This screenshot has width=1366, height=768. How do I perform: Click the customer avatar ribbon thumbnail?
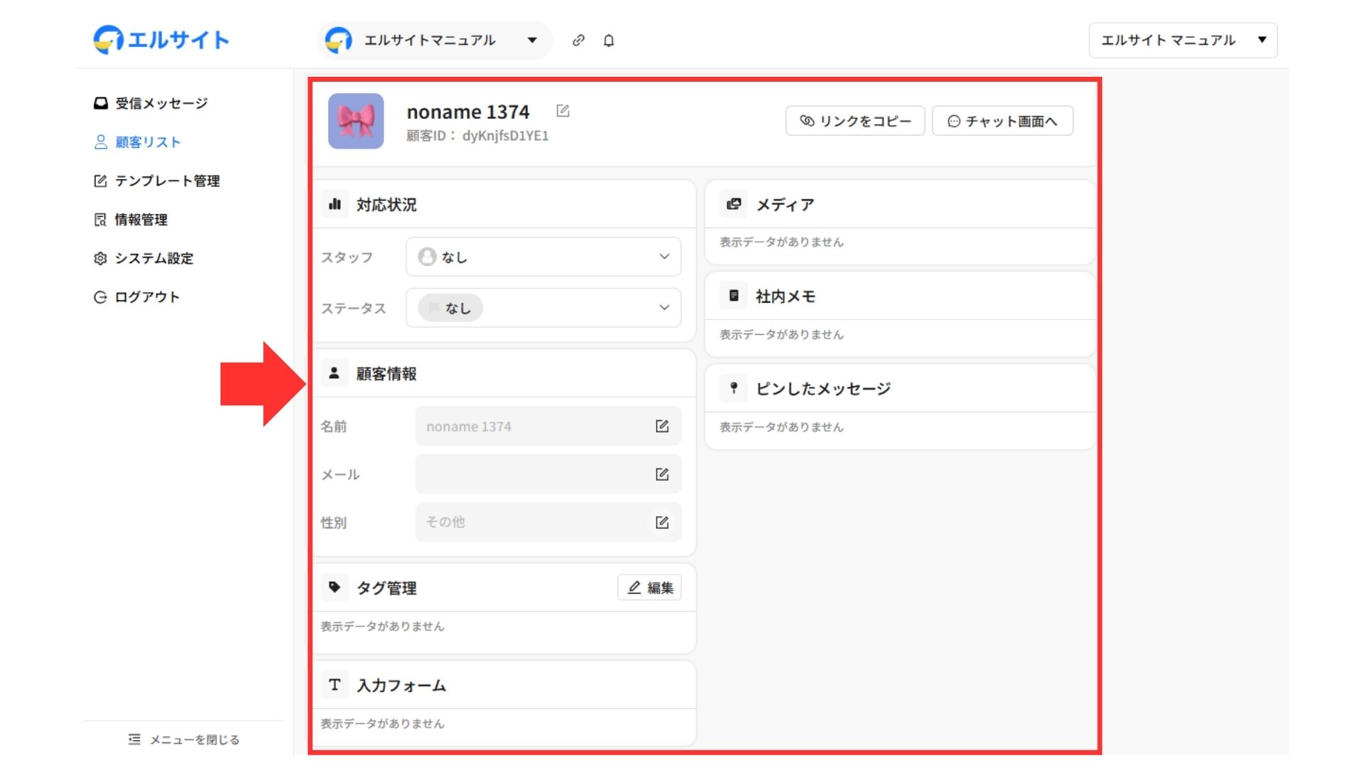tap(356, 121)
